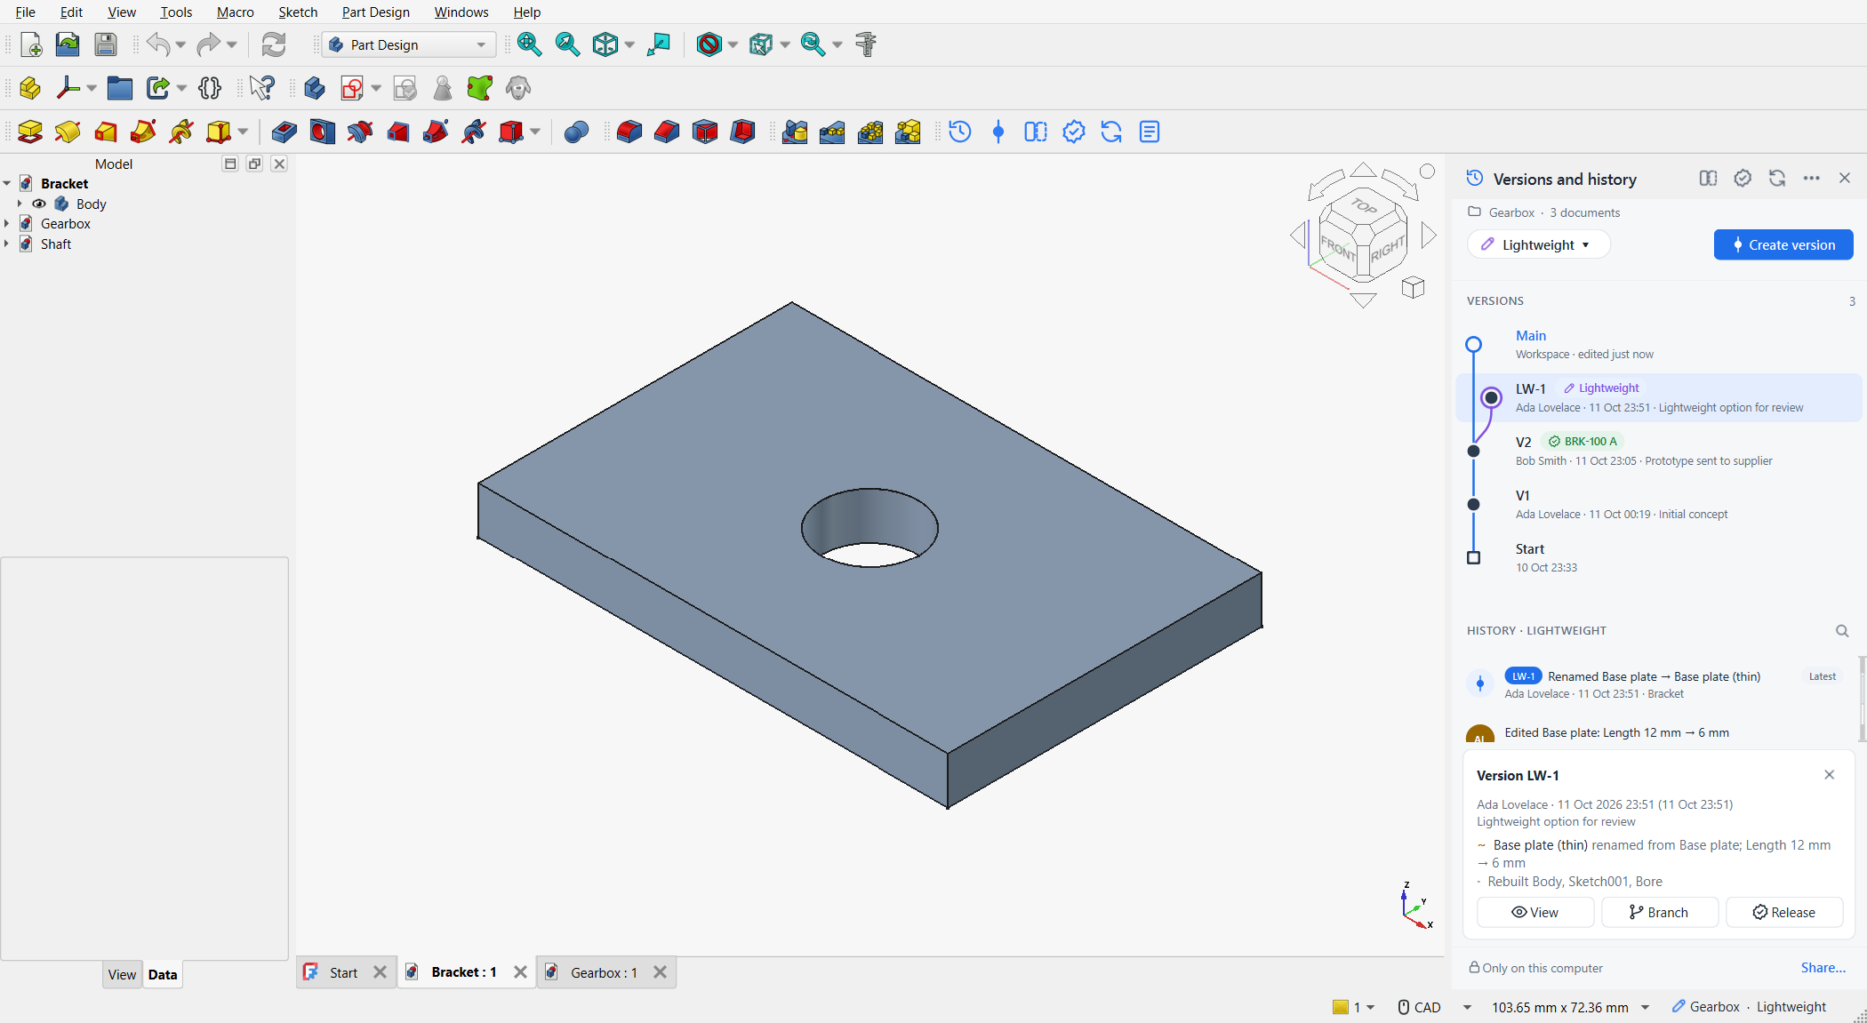The height and width of the screenshot is (1023, 1867).
Task: Open the dimensions unit dropdown
Action: point(1645,1007)
